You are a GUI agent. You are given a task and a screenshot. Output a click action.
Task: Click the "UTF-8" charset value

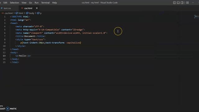(x=38, y=26)
